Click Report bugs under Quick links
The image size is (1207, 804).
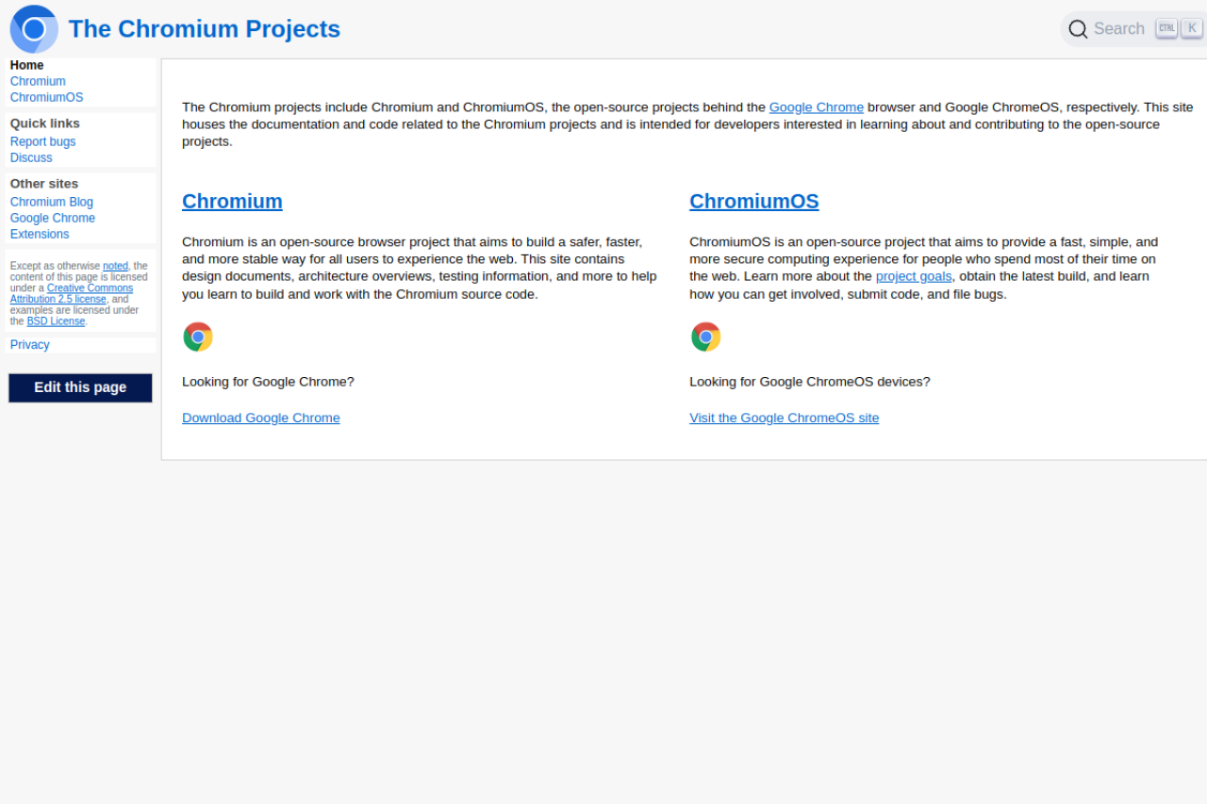(42, 141)
